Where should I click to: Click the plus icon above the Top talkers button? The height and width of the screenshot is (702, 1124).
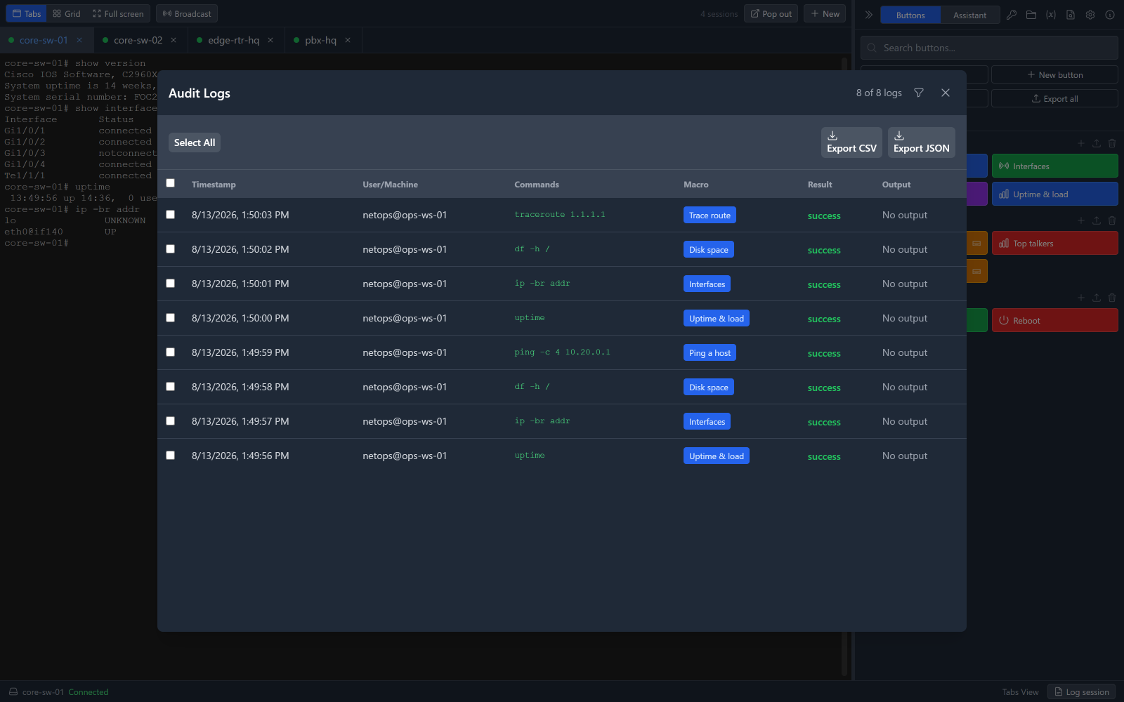click(1081, 220)
